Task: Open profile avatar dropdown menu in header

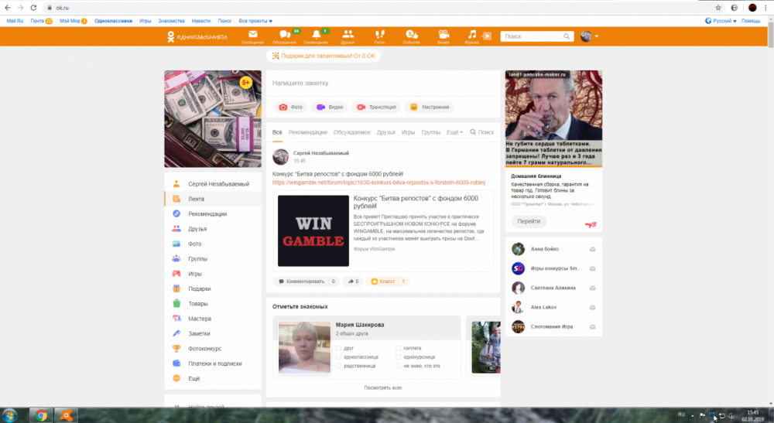Action: (x=590, y=36)
